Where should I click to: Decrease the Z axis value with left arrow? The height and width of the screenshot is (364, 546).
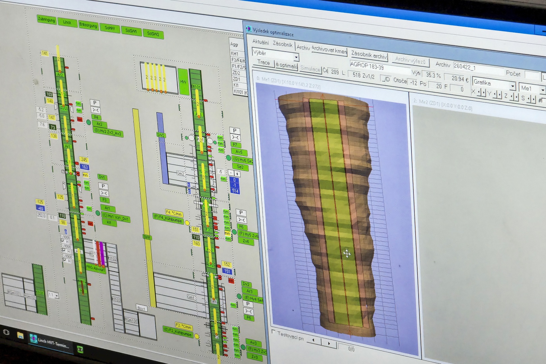pyautogui.click(x=512, y=96)
